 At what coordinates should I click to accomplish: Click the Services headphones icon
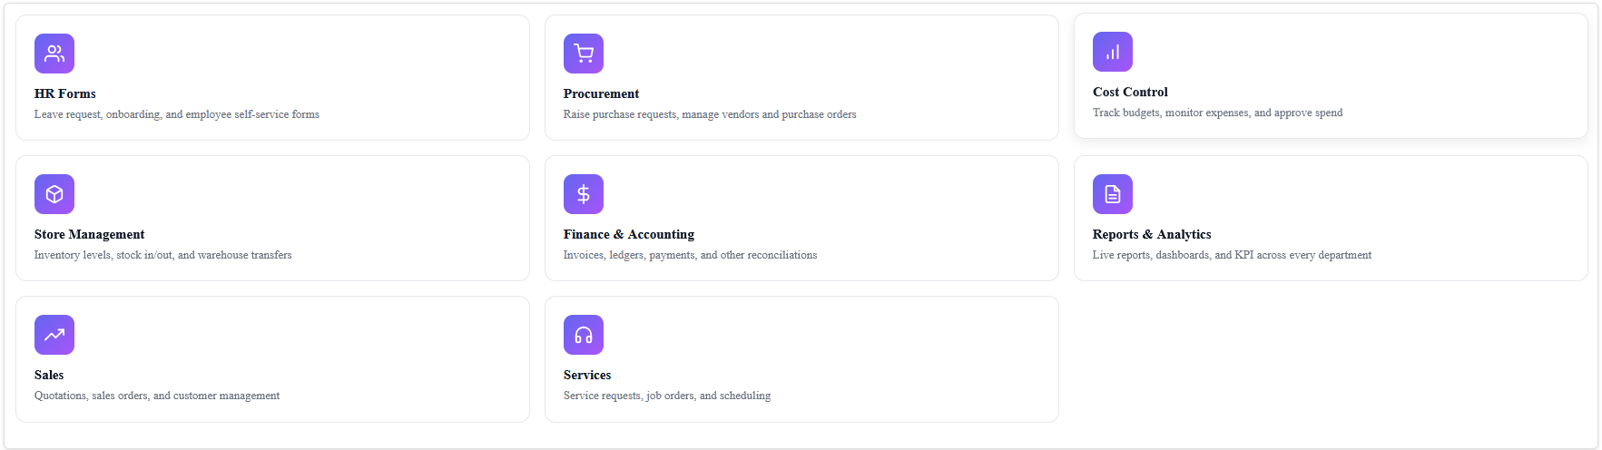(x=584, y=335)
